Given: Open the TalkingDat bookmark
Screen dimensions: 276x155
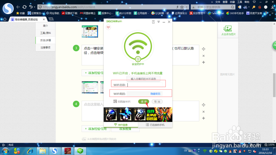Looking at the screenshot, I should (x=216, y=13).
